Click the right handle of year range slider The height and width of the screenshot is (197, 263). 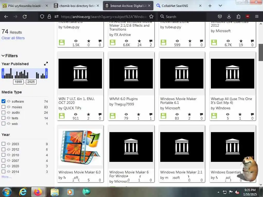click(46, 73)
